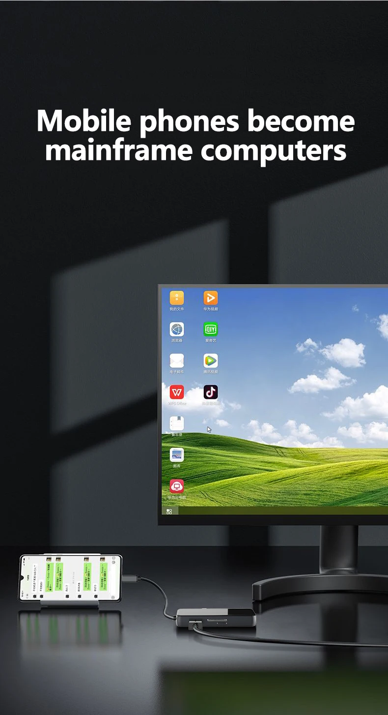The height and width of the screenshot is (715, 388).
Task: Open the Gallery (图库) icon
Action: (x=177, y=455)
